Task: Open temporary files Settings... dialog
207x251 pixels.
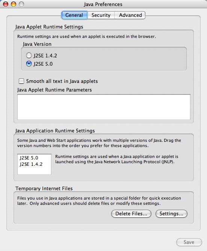Action: tap(171, 214)
